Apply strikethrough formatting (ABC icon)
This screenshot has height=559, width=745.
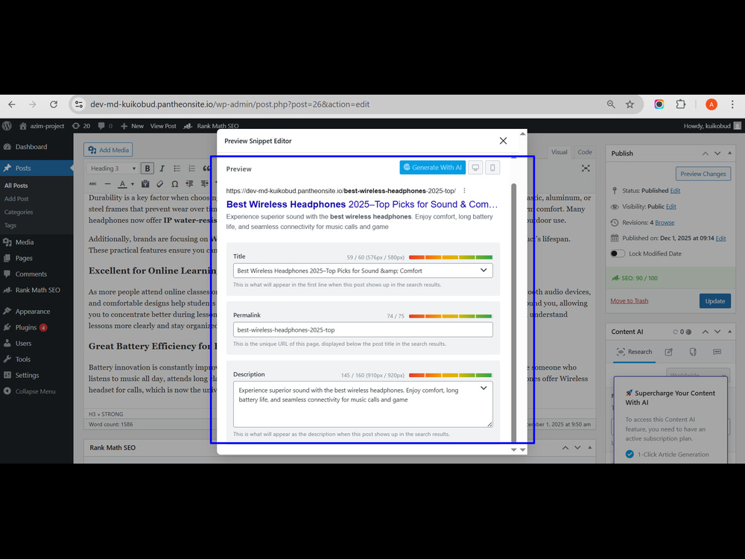(x=92, y=183)
